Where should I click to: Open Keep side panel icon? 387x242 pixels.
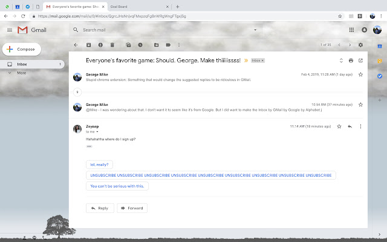(380, 60)
